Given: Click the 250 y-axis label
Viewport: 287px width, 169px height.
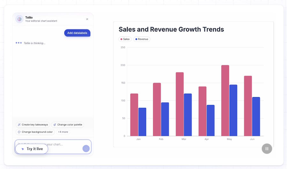Looking at the screenshot, I should 123,47.
